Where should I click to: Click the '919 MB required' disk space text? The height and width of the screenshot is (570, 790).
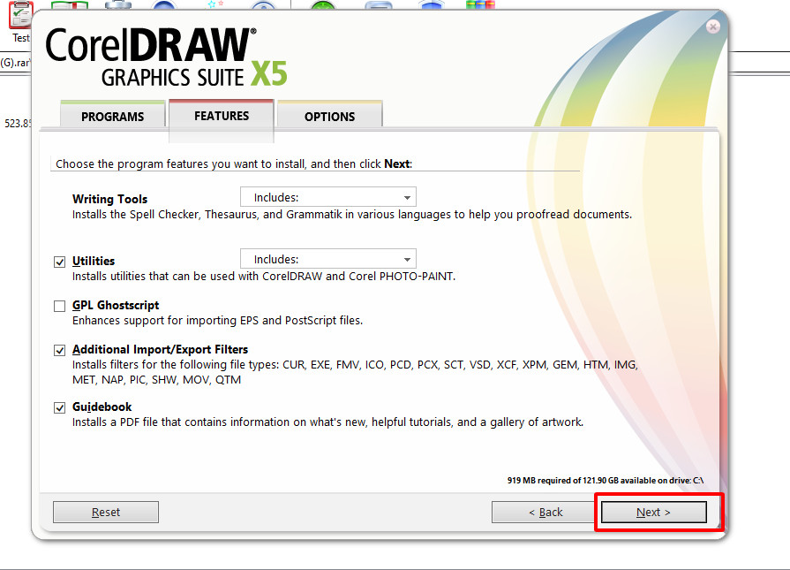606,480
